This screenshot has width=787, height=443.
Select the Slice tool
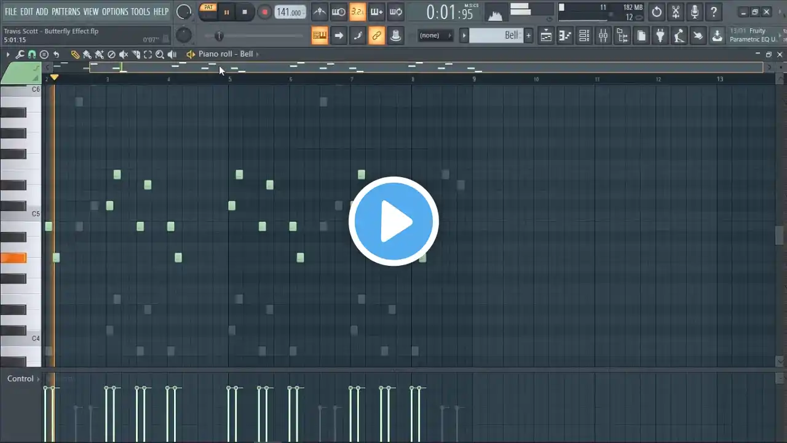[x=136, y=54]
